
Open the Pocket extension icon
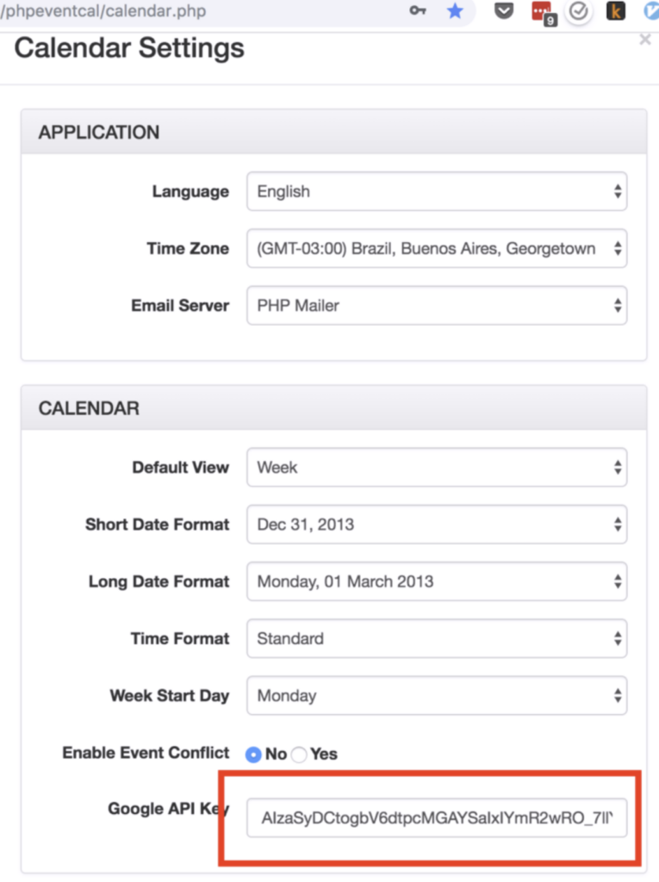pyautogui.click(x=504, y=10)
